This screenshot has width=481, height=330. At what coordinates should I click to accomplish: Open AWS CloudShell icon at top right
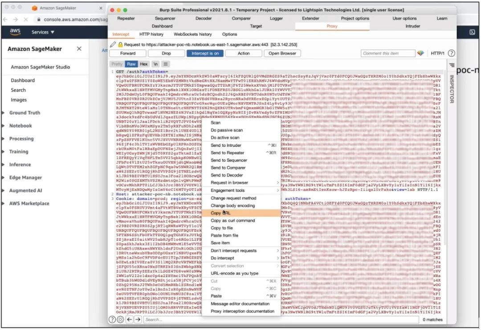tap(472, 32)
